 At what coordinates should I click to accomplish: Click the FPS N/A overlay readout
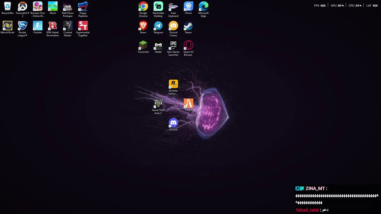tap(320, 5)
